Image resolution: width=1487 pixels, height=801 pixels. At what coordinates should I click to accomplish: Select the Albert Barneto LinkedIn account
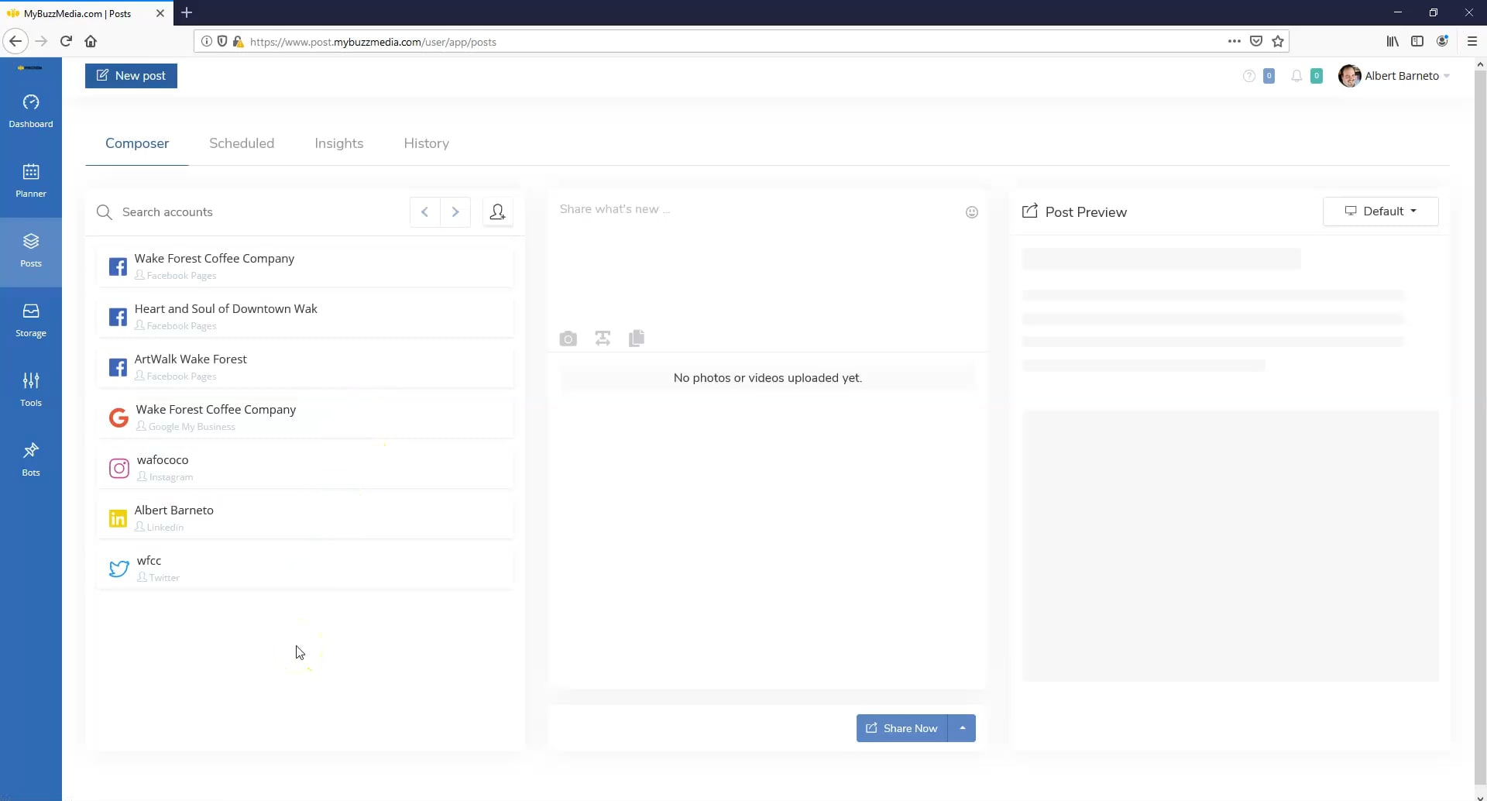[305, 517]
